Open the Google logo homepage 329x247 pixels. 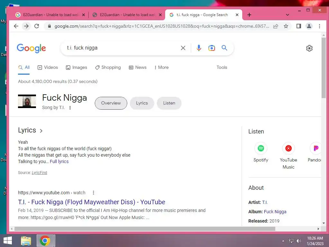coord(31,48)
